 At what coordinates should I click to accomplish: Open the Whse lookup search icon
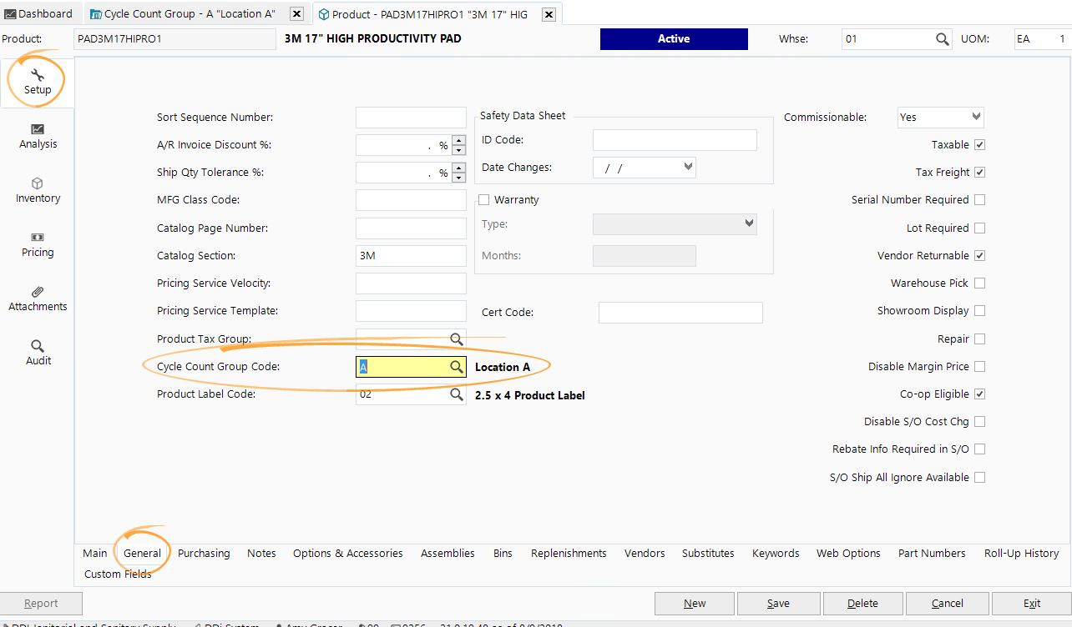[942, 38]
